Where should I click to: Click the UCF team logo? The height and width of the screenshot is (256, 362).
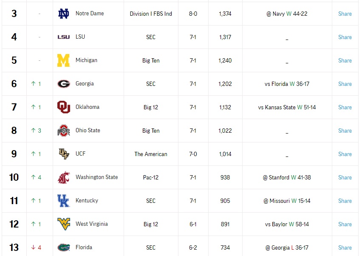[x=63, y=154]
